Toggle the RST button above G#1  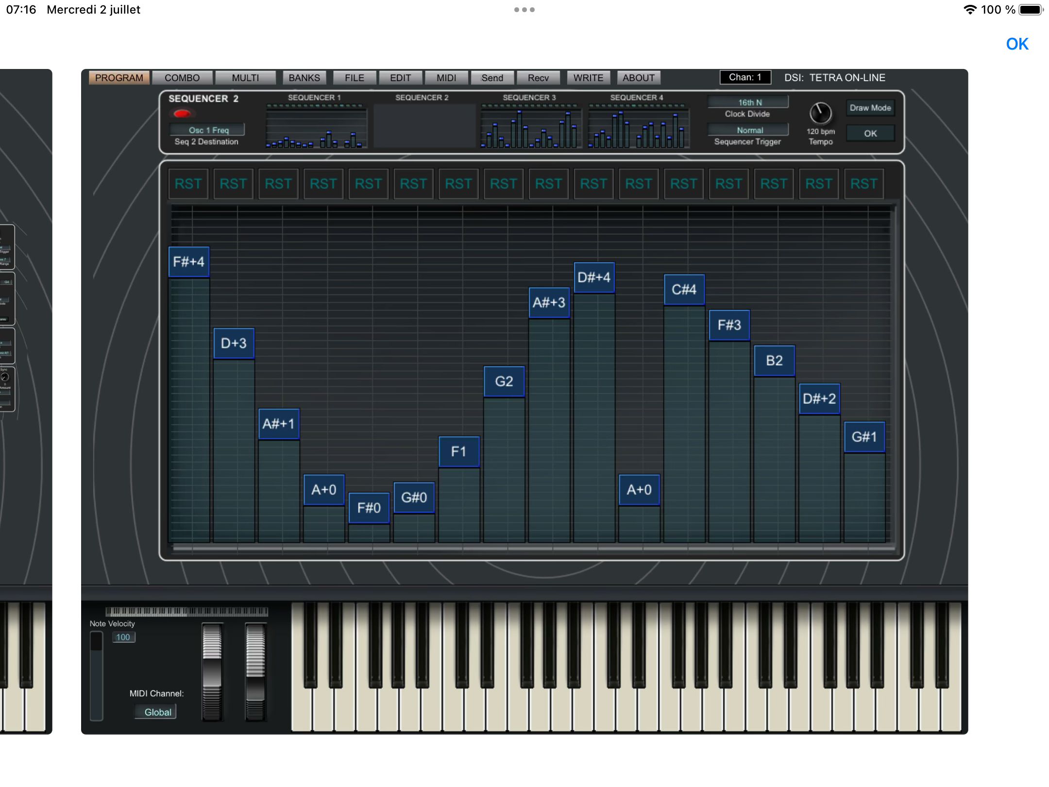click(864, 184)
